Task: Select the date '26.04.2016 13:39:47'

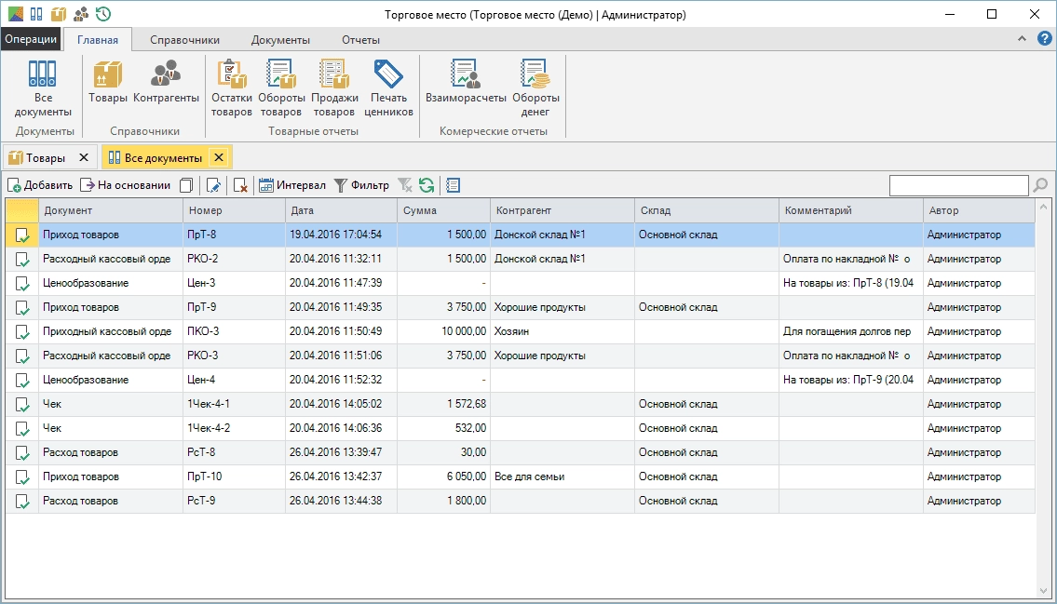Action: coord(341,452)
